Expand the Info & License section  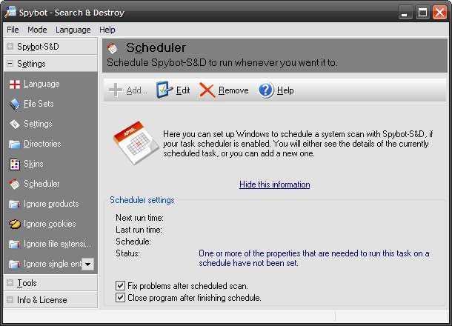tap(10, 300)
